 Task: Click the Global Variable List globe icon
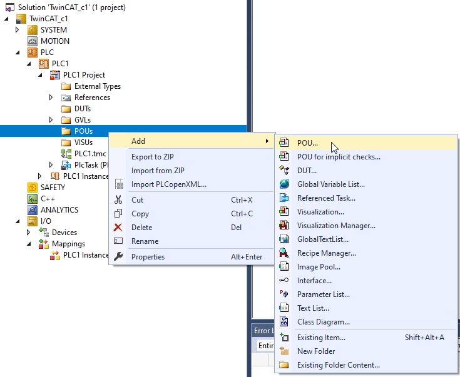(x=284, y=184)
